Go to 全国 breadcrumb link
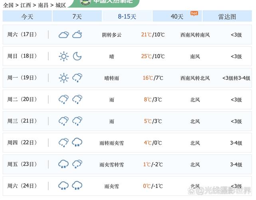The height and width of the screenshot is (200, 256). tap(8, 5)
